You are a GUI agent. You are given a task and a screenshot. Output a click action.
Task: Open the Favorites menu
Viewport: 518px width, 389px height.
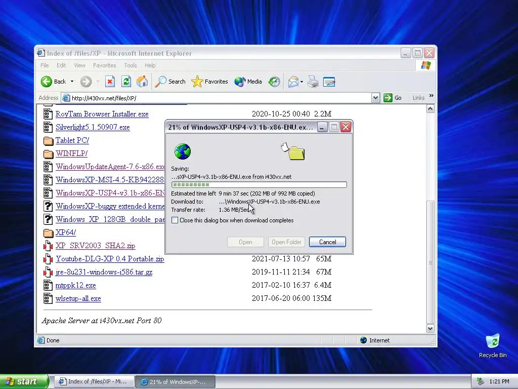(104, 65)
